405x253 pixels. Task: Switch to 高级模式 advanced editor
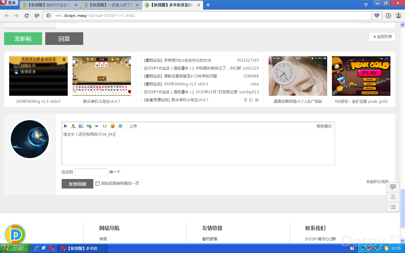pyautogui.click(x=324, y=126)
